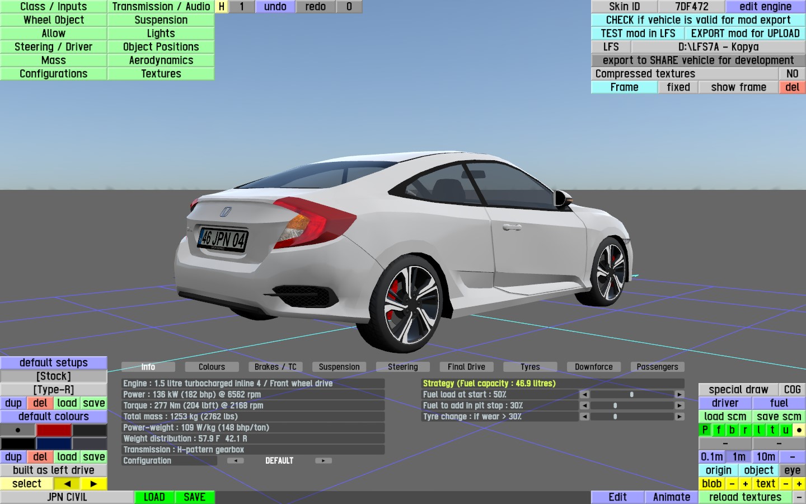
Task: Open the Lights menu
Action: point(161,34)
